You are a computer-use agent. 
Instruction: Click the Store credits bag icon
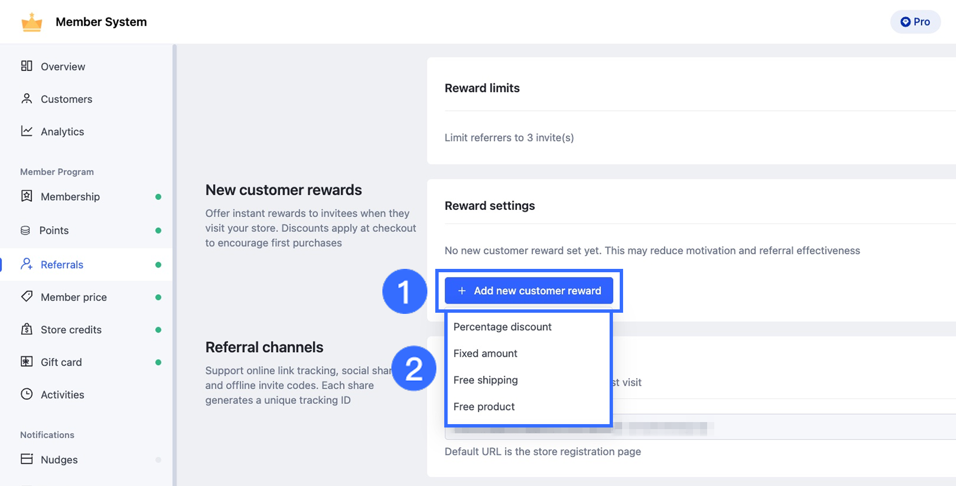click(x=26, y=329)
